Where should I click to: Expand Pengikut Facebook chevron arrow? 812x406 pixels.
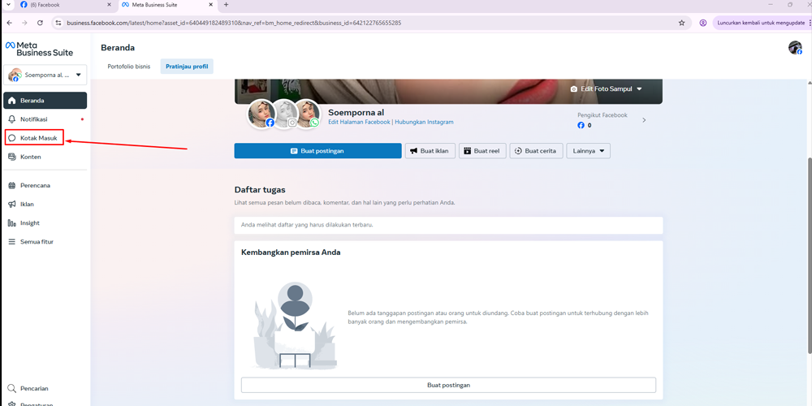[x=644, y=120]
